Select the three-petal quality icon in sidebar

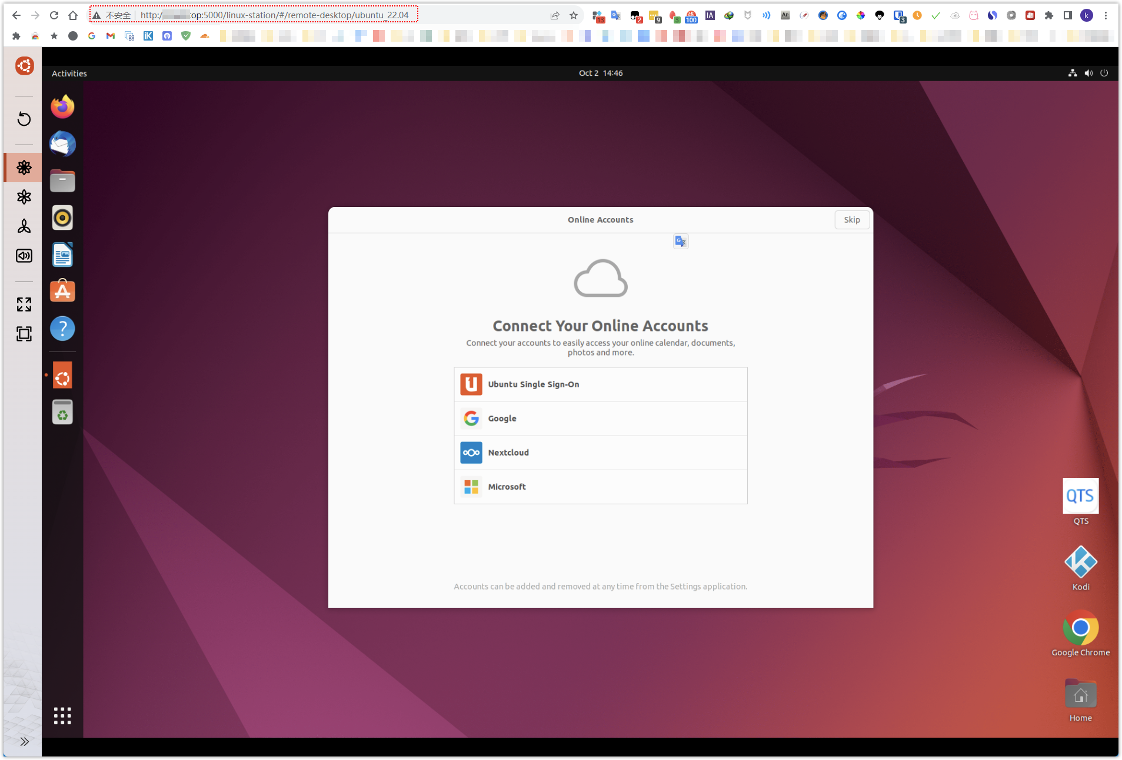coord(24,226)
